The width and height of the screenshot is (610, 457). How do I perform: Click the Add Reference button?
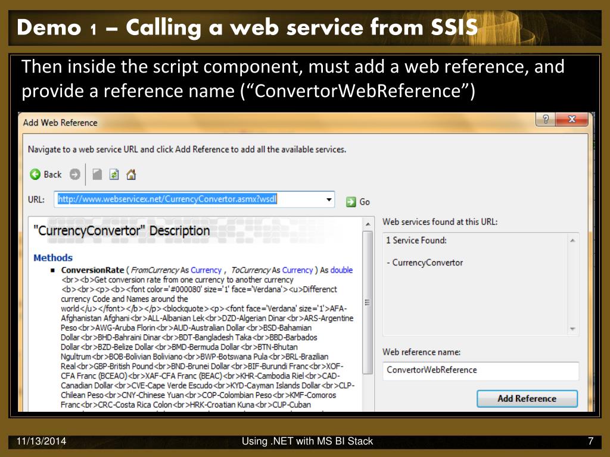point(527,399)
